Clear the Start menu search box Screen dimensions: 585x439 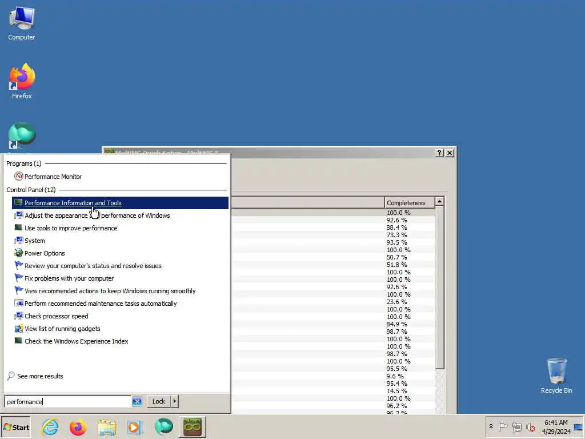pos(137,402)
